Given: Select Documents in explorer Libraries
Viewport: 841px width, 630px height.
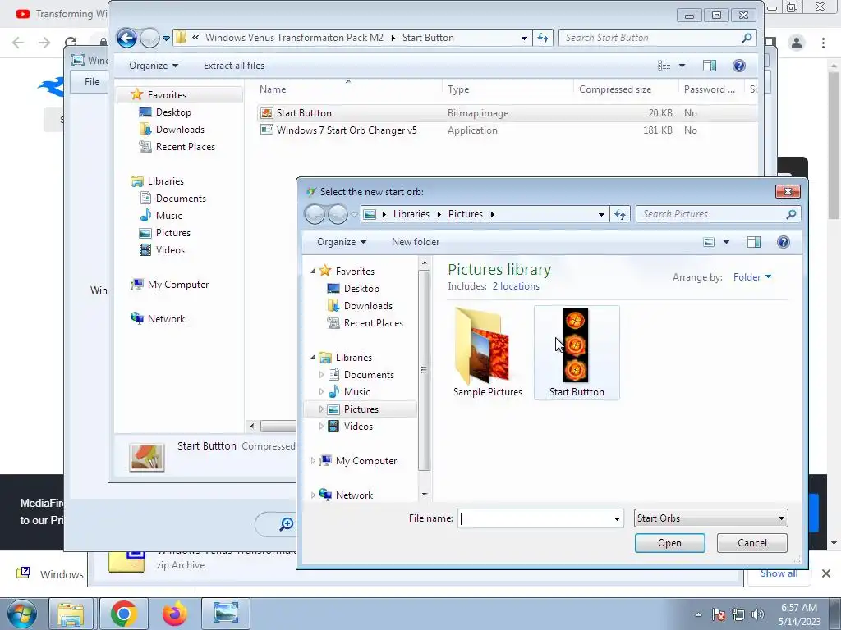Looking at the screenshot, I should pyautogui.click(x=180, y=199).
